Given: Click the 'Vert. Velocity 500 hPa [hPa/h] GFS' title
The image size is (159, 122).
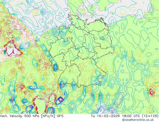Looking at the screenshot, I should click(32, 116).
